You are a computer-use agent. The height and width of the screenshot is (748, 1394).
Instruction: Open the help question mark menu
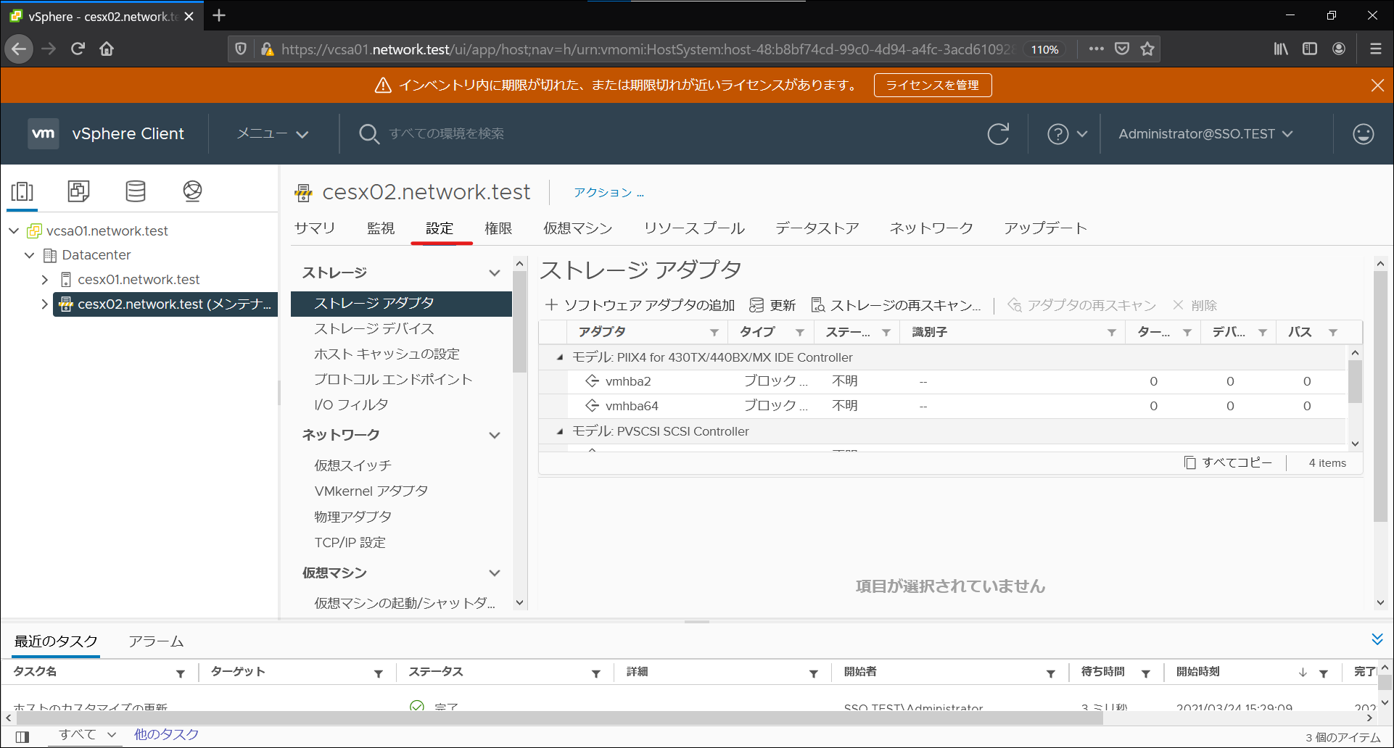[x=1067, y=134]
